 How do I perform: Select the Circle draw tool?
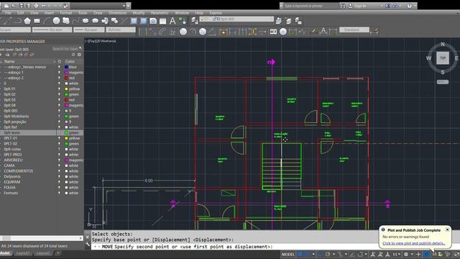[x=56, y=21]
